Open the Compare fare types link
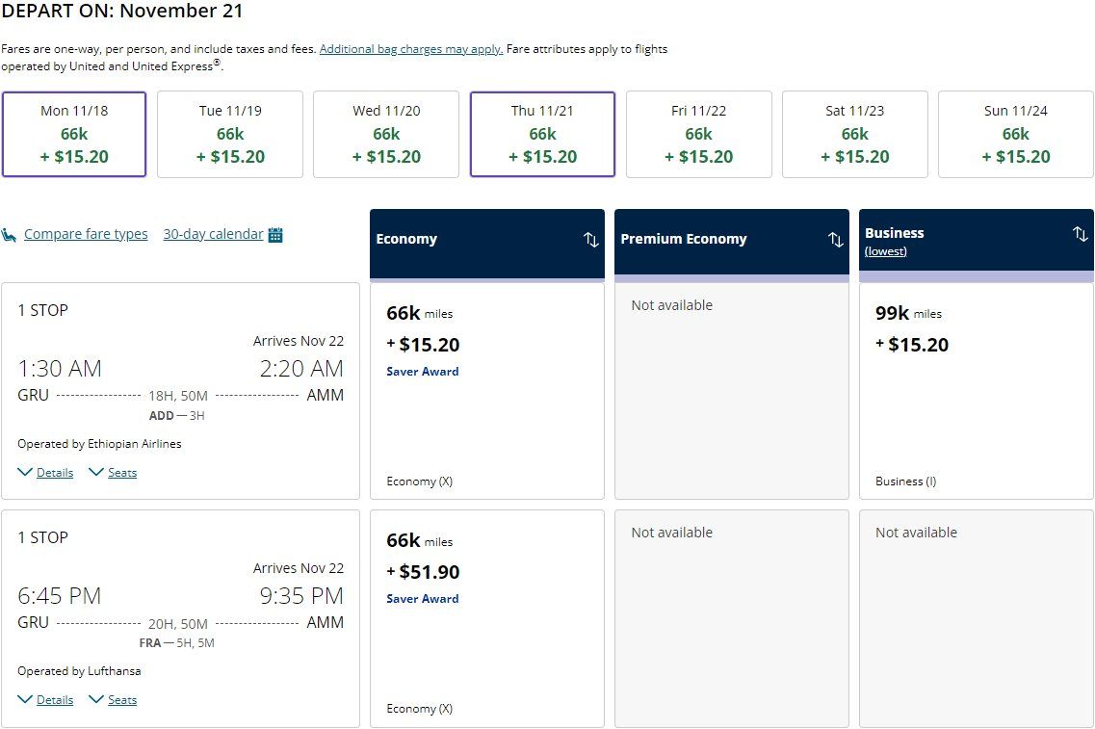The image size is (1095, 729). pos(86,234)
